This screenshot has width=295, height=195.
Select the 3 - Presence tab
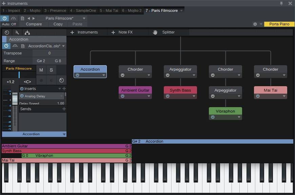tap(56, 10)
